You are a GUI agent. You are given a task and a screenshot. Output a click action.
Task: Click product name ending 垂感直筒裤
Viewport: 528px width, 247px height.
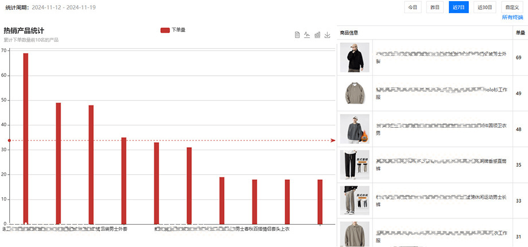pyautogui.click(x=441, y=164)
